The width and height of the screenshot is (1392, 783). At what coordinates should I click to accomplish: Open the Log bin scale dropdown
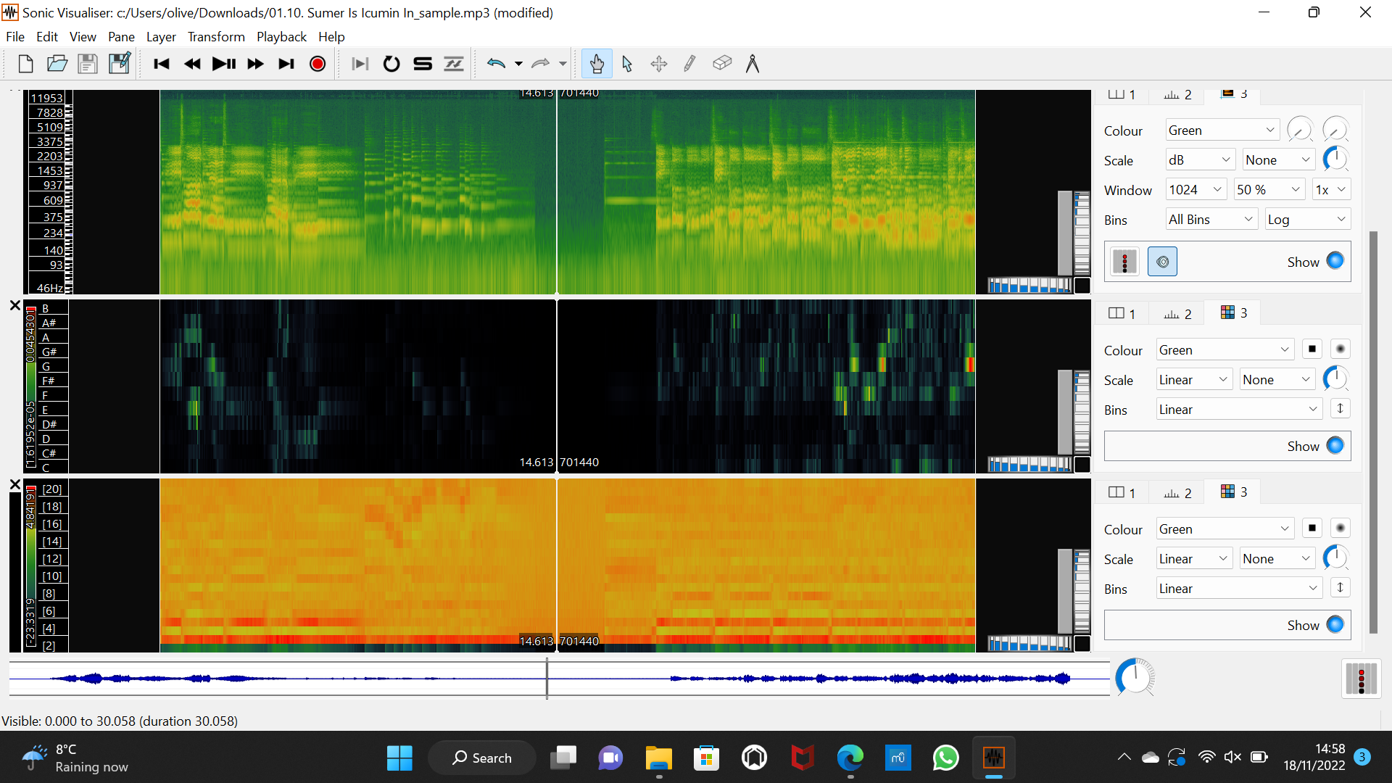(x=1307, y=220)
